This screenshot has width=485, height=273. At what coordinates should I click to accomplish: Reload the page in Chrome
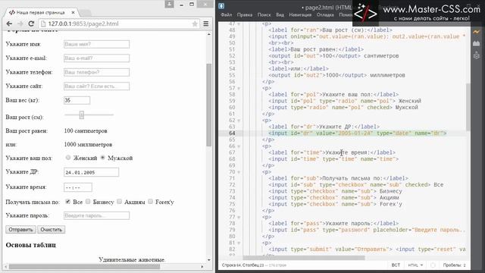tap(31, 24)
